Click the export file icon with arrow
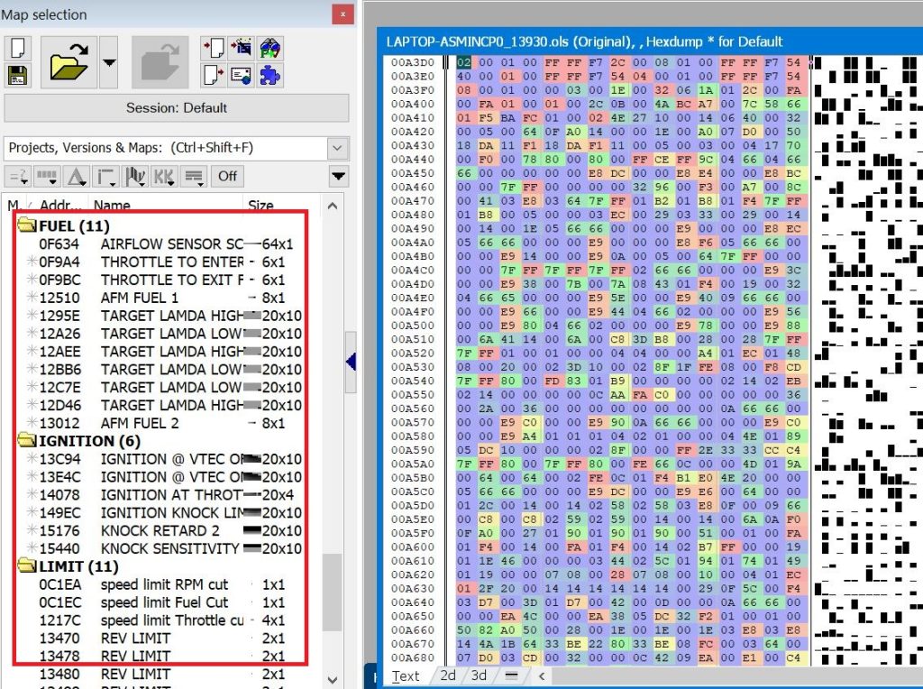 213,76
